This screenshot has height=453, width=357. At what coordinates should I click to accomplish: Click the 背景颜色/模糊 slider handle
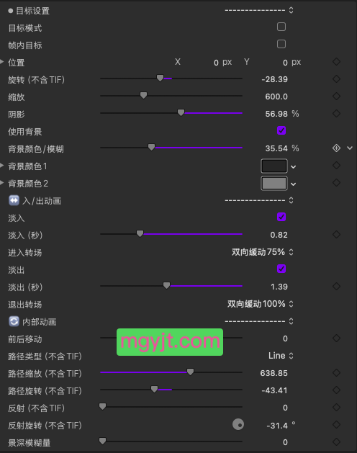click(x=151, y=148)
